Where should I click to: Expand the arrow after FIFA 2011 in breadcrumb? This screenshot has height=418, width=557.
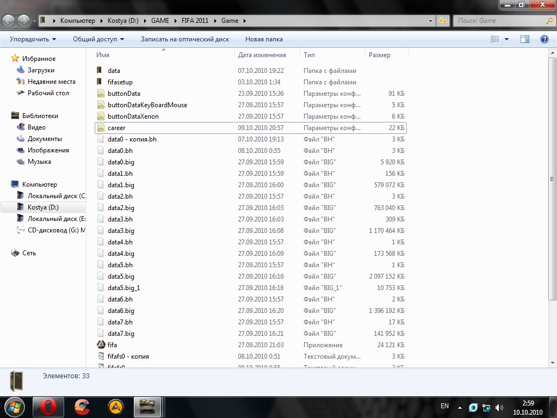coord(215,21)
